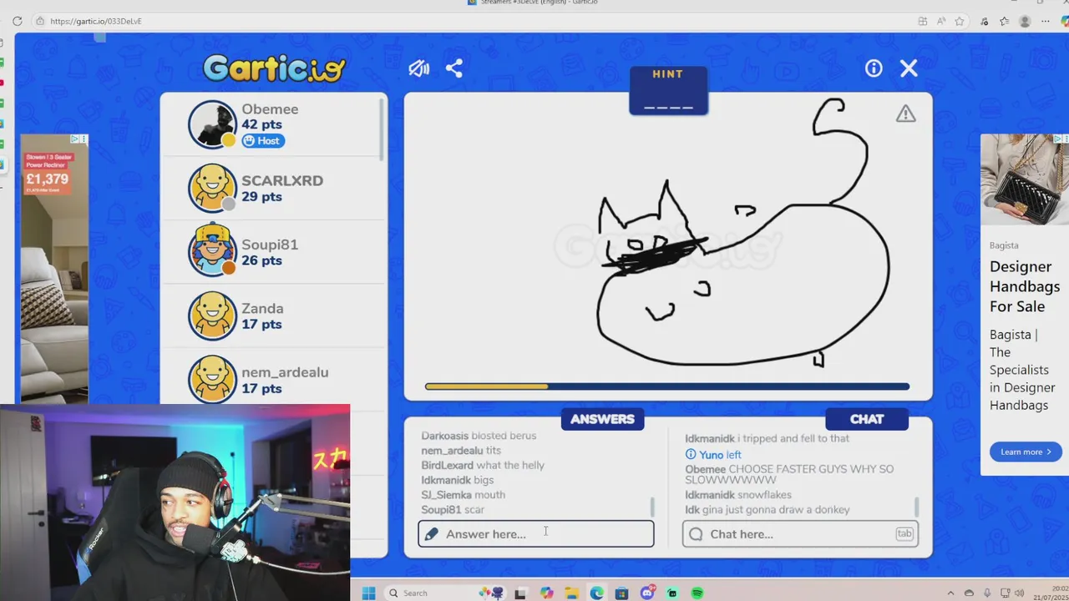This screenshot has height=601, width=1069.
Task: Click Obemee's 'CHOOSE FASTER GUYS' chat message
Action: point(789,474)
